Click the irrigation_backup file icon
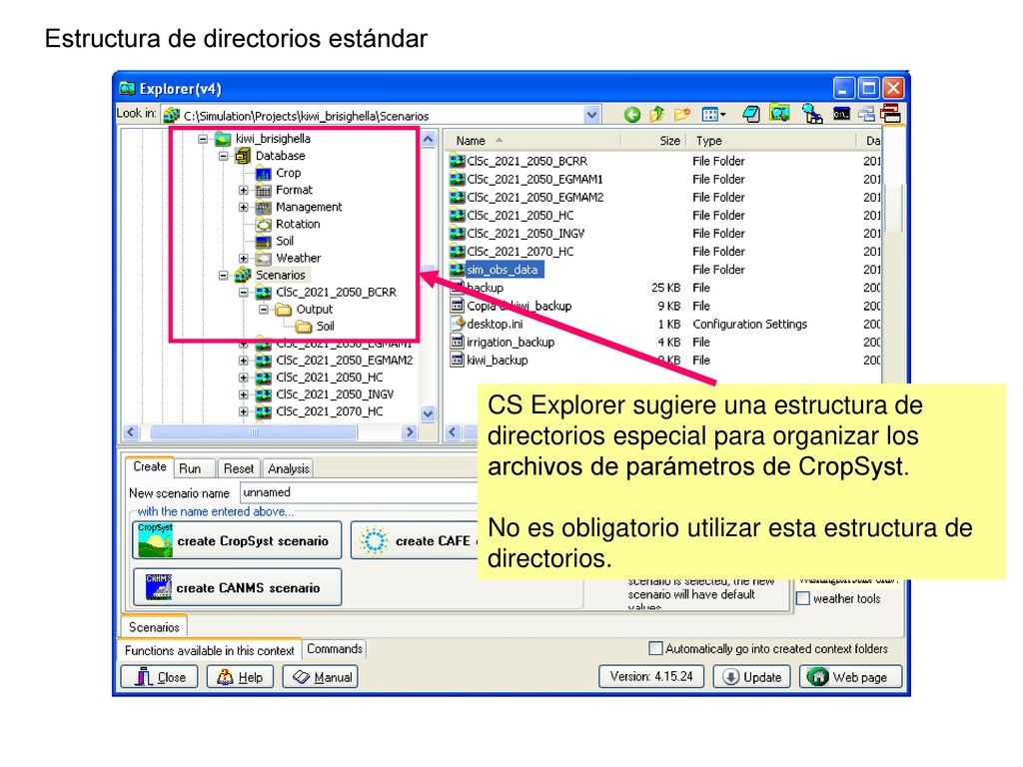Screen dimensions: 1023x767 [458, 342]
